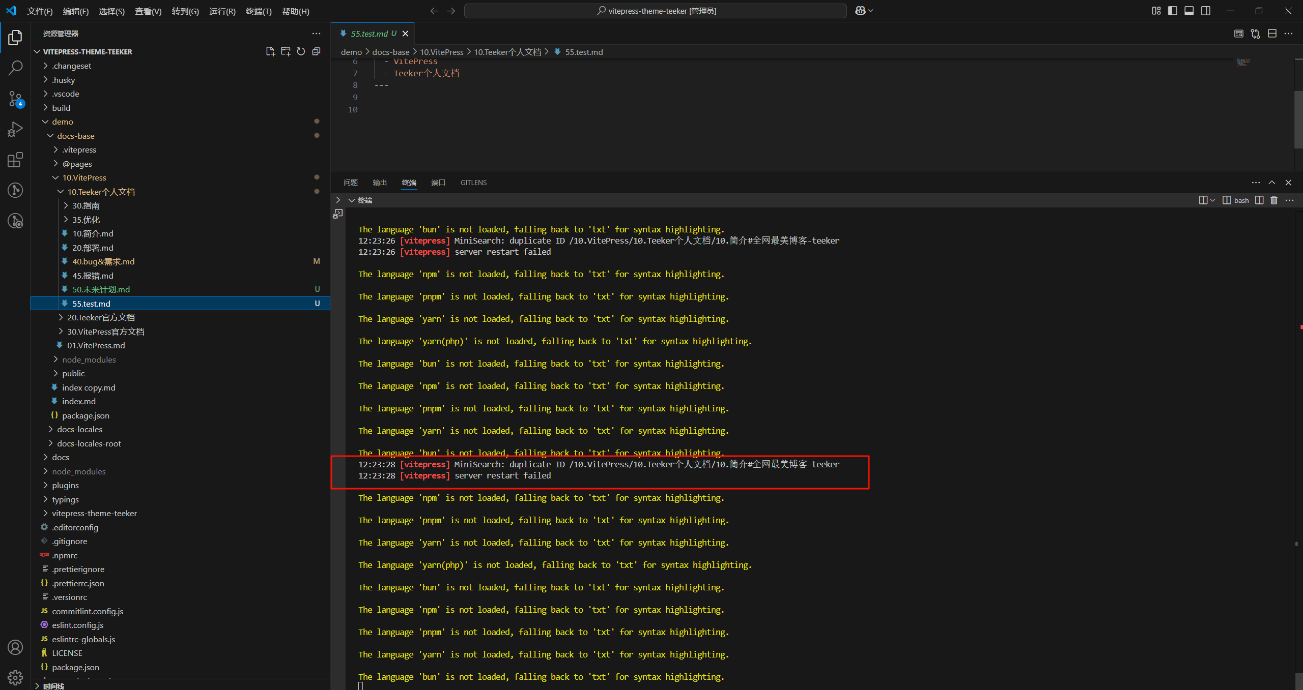This screenshot has height=690, width=1303.
Task: Open the 编辑(E) menu
Action: pyautogui.click(x=75, y=11)
